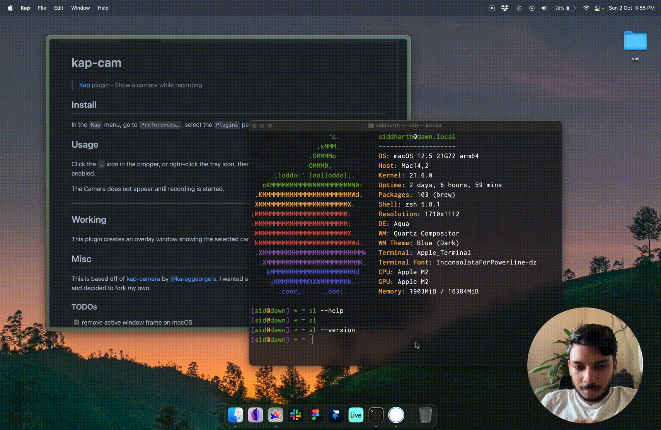Open Figma from the Dock
The height and width of the screenshot is (430, 661).
316,415
